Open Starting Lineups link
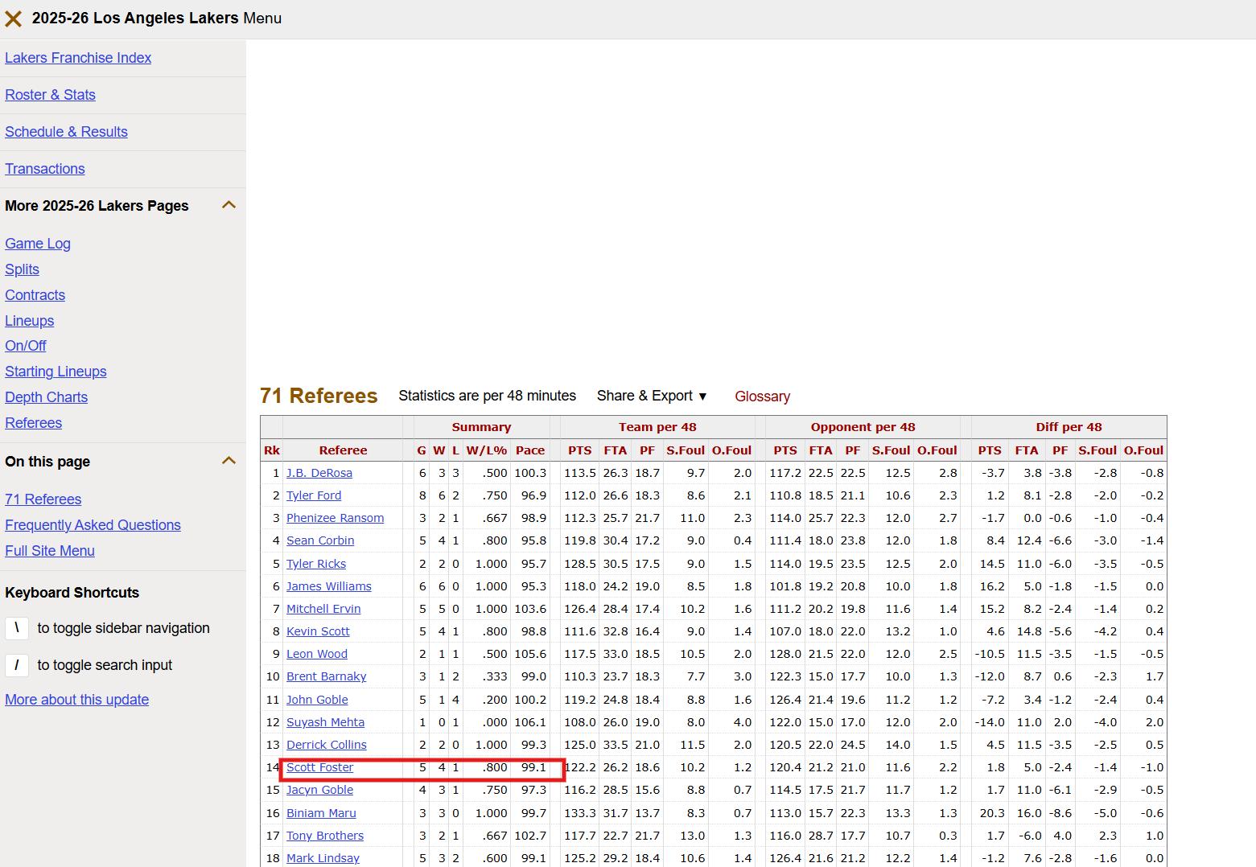This screenshot has width=1256, height=867. point(56,372)
